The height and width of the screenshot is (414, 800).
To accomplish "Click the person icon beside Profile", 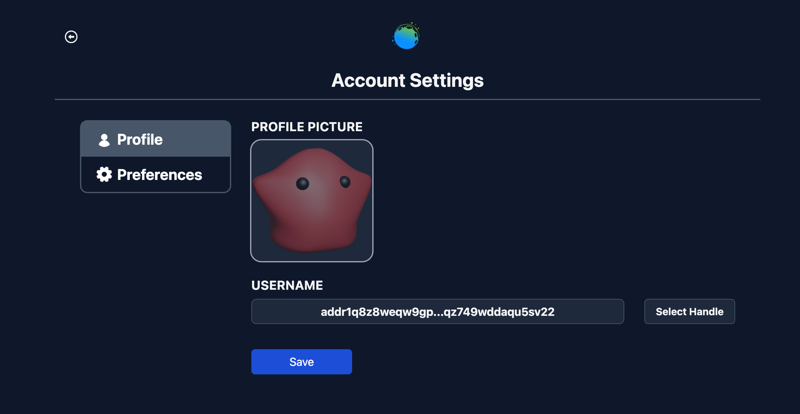I will point(104,140).
